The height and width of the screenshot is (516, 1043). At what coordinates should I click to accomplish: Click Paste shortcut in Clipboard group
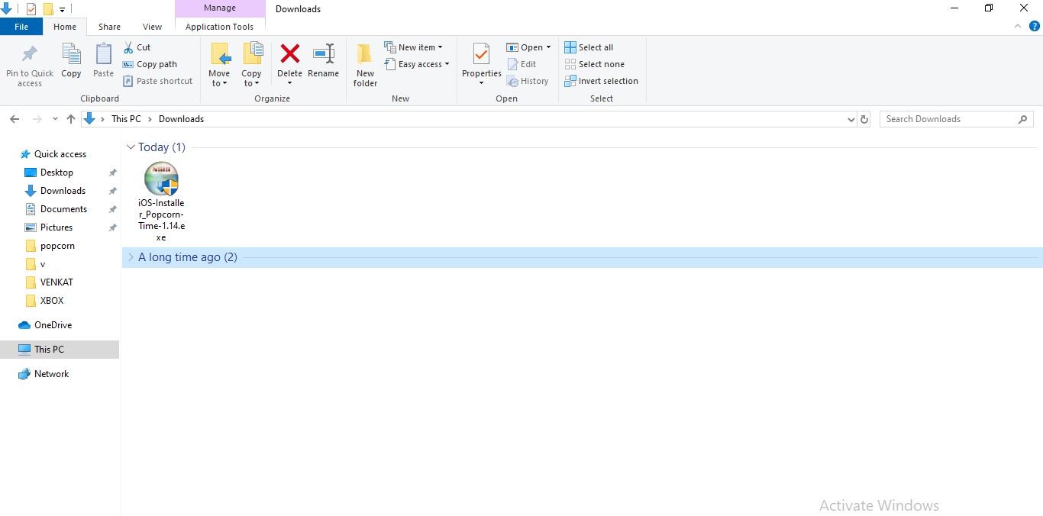click(x=158, y=81)
